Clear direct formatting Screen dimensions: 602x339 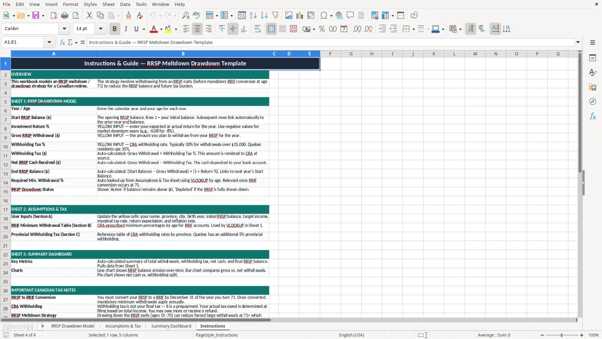(140, 16)
